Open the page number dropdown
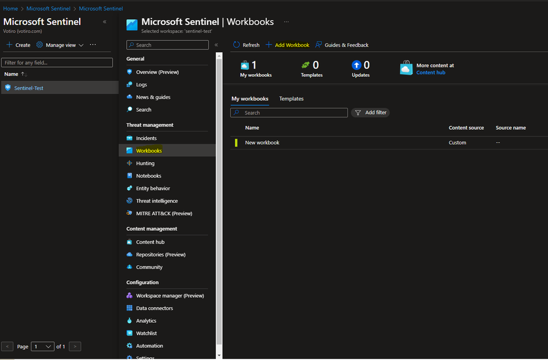The width and height of the screenshot is (548, 360). point(42,347)
